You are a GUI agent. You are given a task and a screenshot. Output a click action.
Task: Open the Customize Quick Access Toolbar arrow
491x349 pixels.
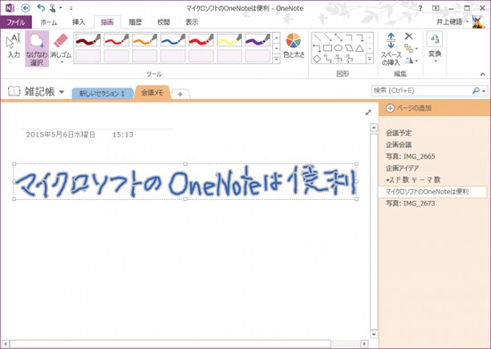point(71,8)
